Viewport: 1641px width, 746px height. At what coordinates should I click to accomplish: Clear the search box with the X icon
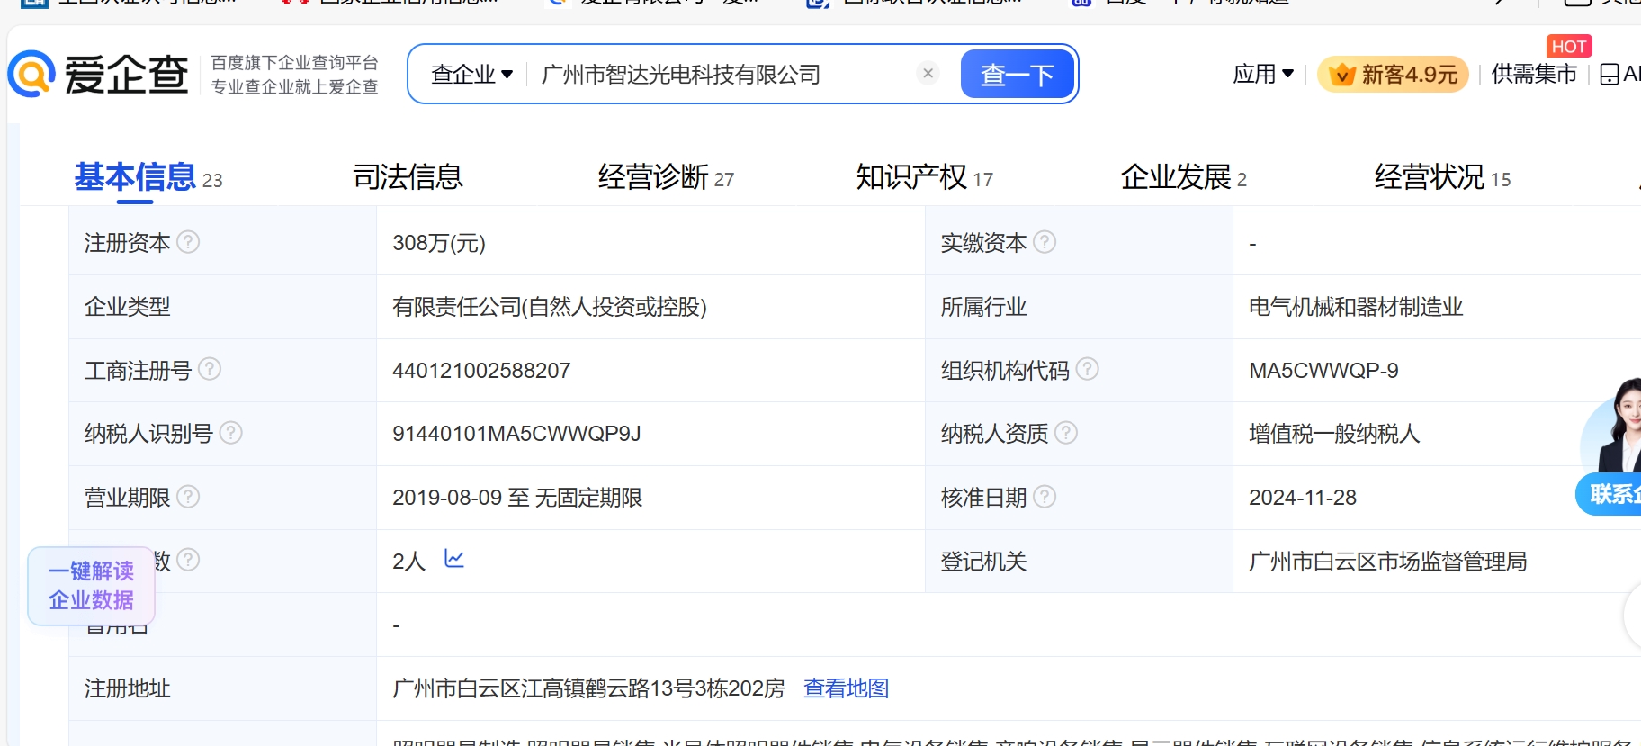928,74
